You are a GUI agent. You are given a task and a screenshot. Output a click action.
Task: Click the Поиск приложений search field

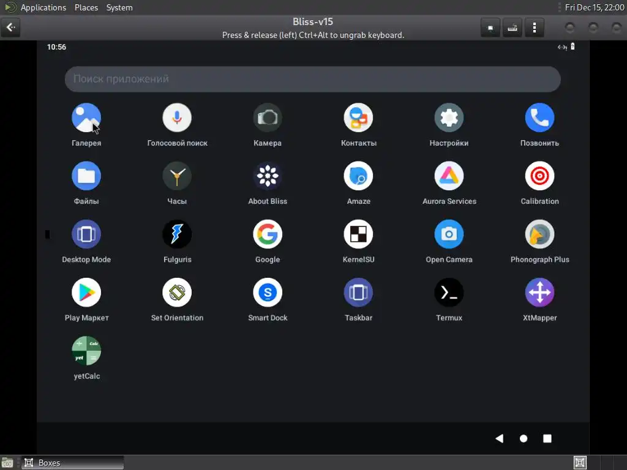click(x=313, y=79)
